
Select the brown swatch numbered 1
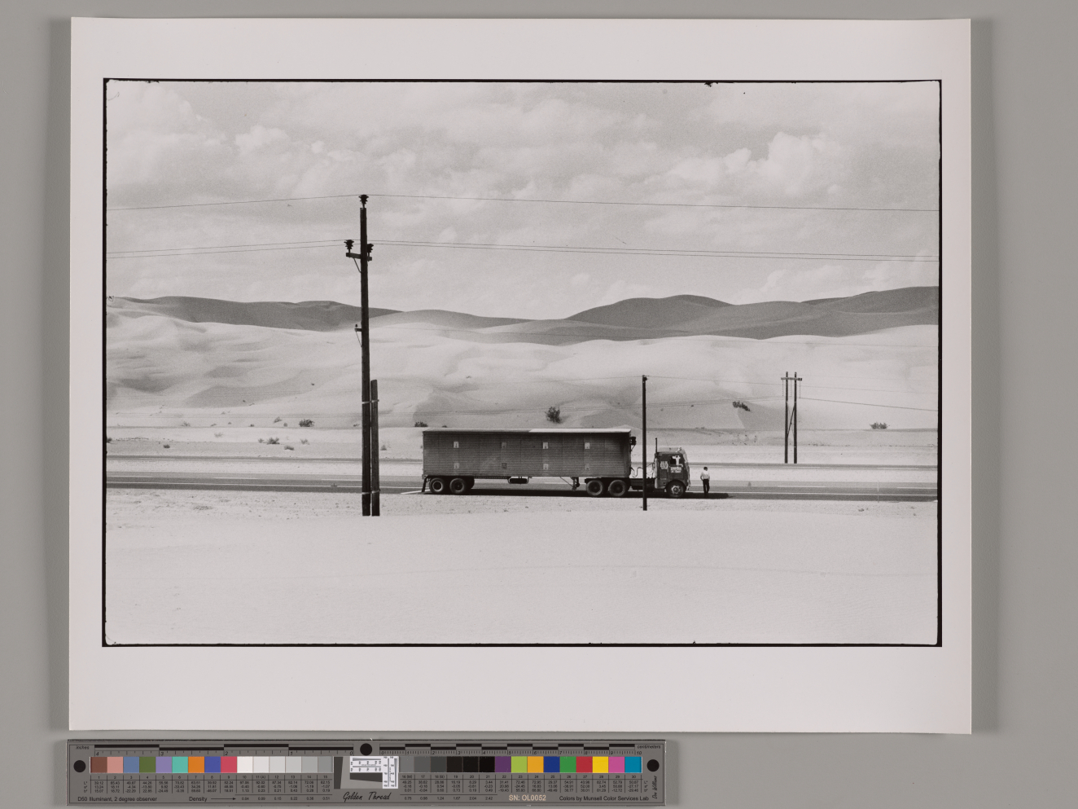tap(99, 765)
